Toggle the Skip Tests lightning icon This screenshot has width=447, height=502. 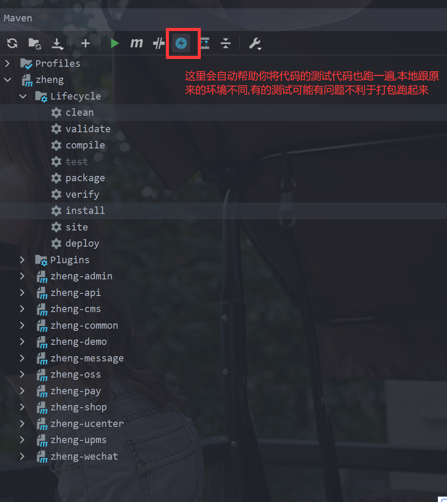pos(181,43)
